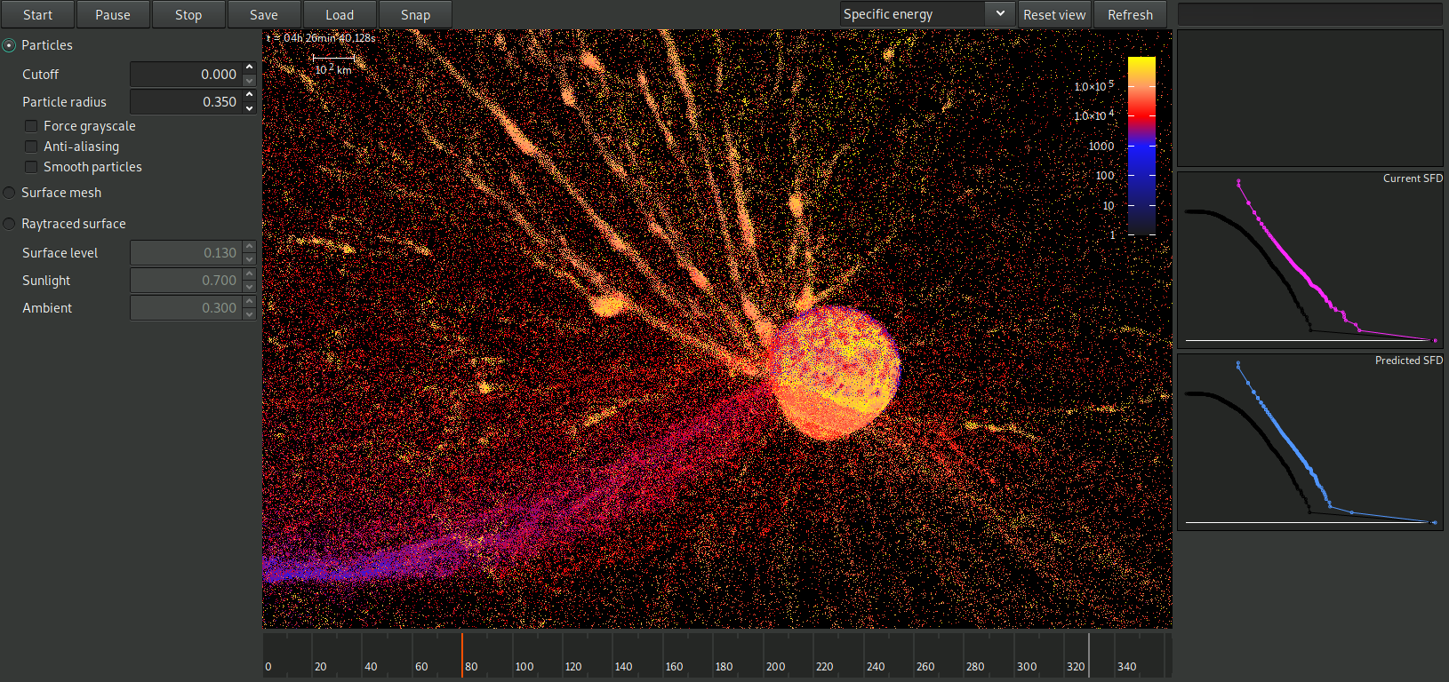The width and height of the screenshot is (1449, 682).
Task: Open the Specific energy quantity dropdown
Action: pos(925,14)
